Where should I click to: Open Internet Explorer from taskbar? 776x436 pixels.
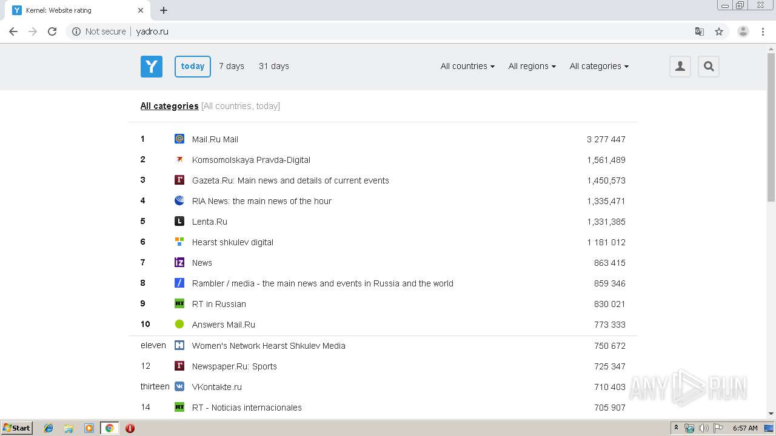[48, 428]
